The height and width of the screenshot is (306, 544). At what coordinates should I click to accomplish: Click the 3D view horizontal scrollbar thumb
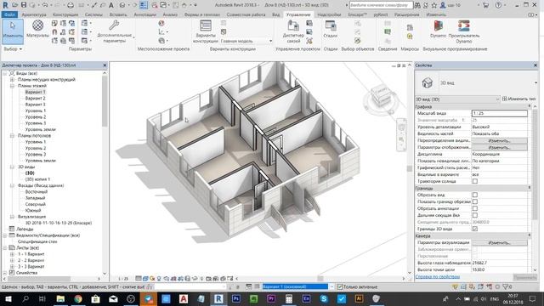pyautogui.click(x=320, y=279)
